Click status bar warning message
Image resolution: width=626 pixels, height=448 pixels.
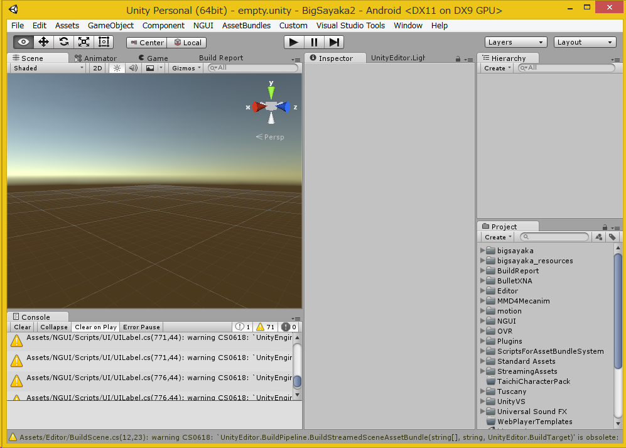313,437
